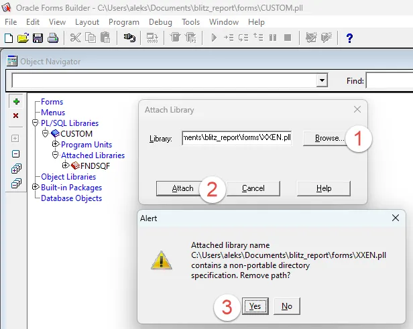This screenshot has width=413, height=329.
Task: Select the CUSTOM library label
Action: tap(76, 134)
